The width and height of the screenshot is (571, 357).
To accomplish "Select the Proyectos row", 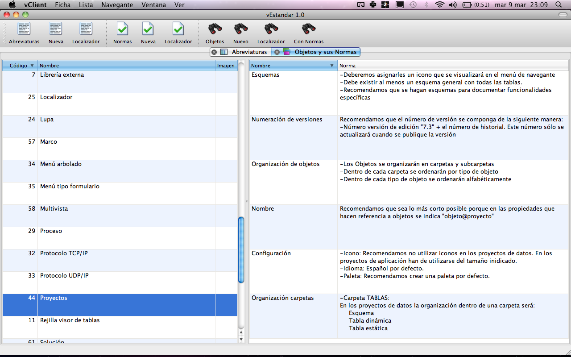I will [x=120, y=305].
